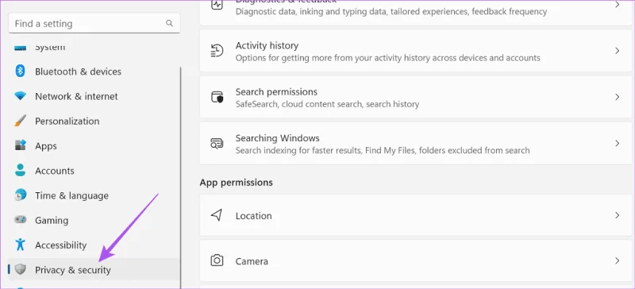Click the sidebar vertical scrollbar
Viewport: 635px width, 289px height.
point(181,178)
